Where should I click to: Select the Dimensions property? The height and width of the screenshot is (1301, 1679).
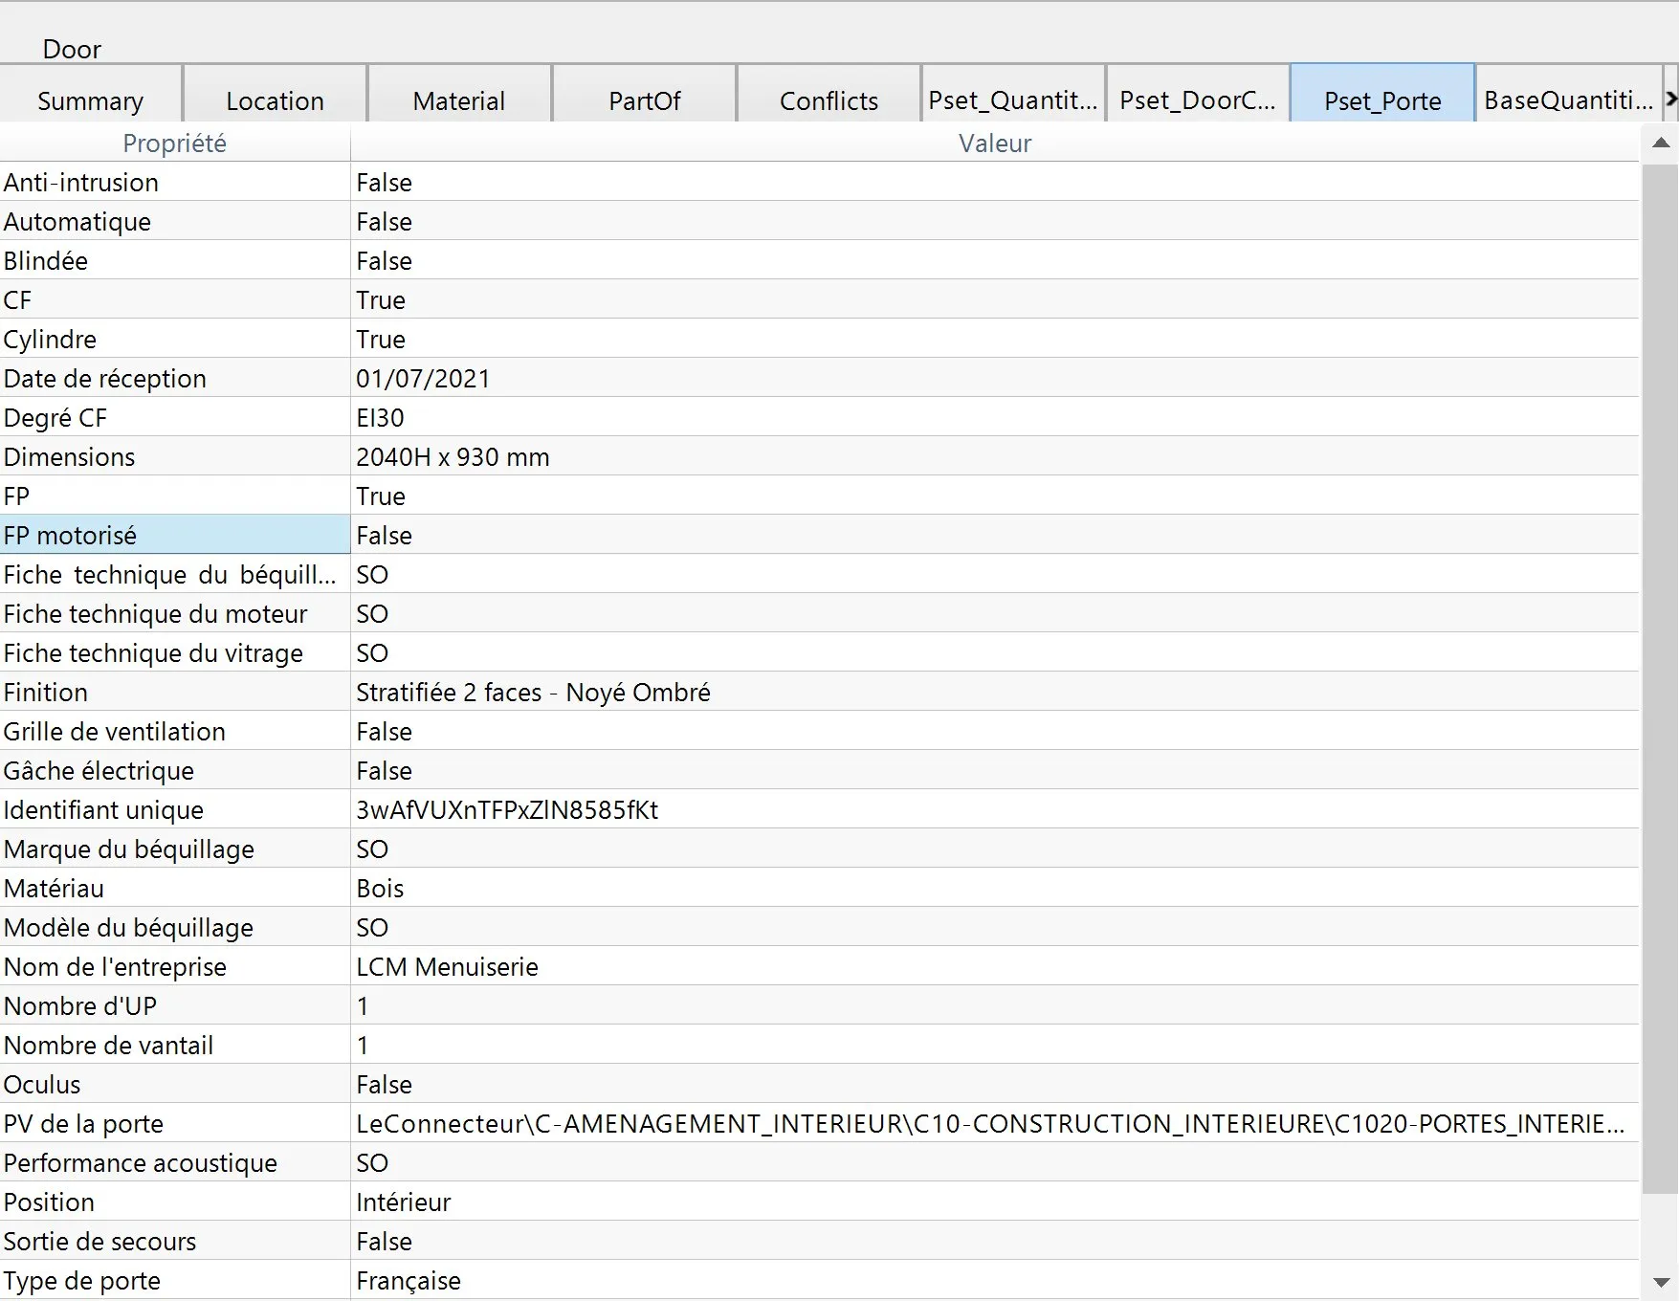click(x=175, y=456)
